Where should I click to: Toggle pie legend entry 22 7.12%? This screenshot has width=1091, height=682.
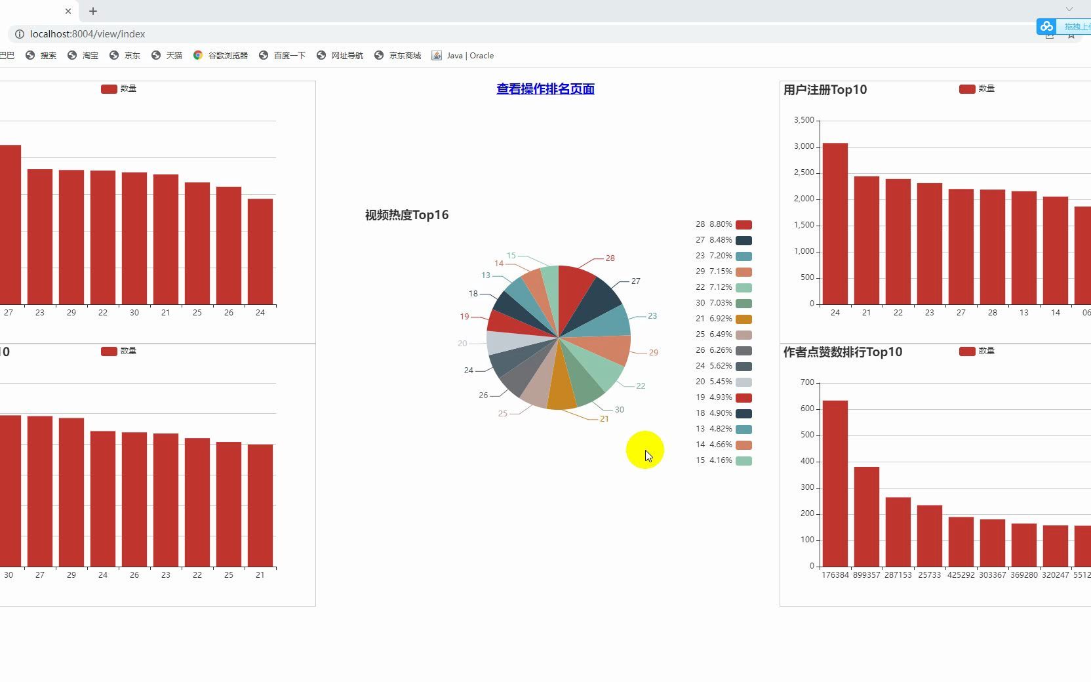click(x=724, y=287)
